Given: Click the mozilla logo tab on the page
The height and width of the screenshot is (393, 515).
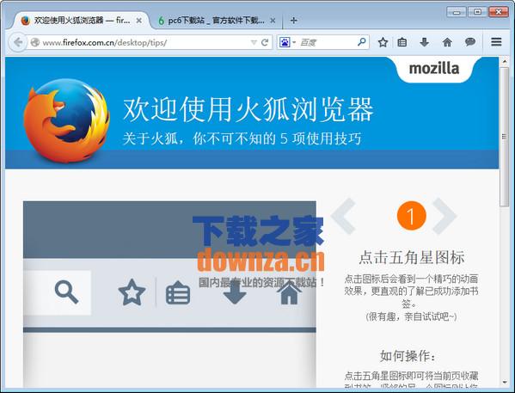Looking at the screenshot, I should pos(434,68).
